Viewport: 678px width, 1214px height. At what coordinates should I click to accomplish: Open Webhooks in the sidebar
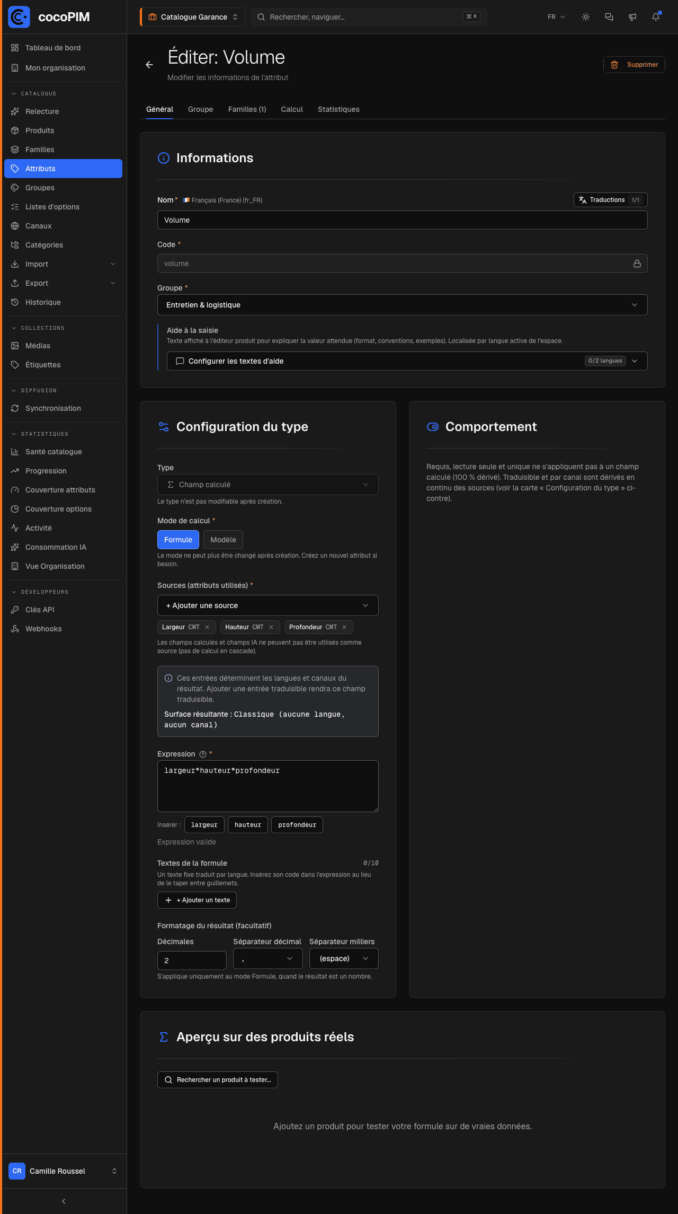(x=63, y=629)
